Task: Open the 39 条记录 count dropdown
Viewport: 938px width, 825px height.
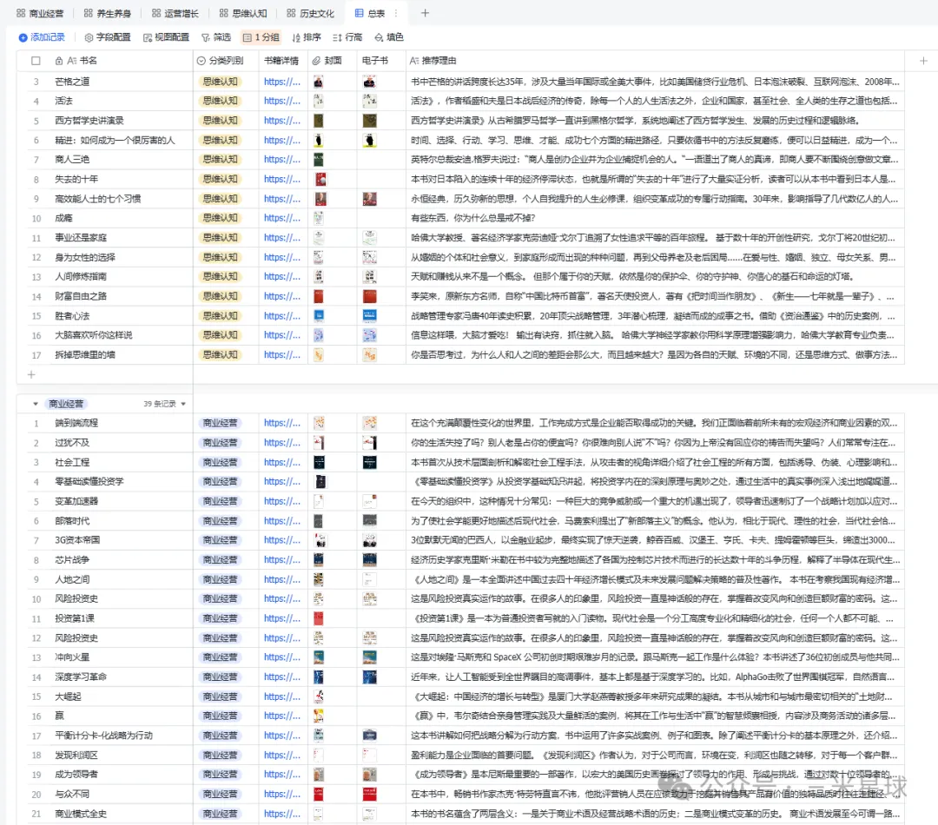Action: [165, 404]
